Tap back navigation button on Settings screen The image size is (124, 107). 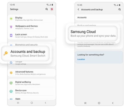[x=46, y=103]
